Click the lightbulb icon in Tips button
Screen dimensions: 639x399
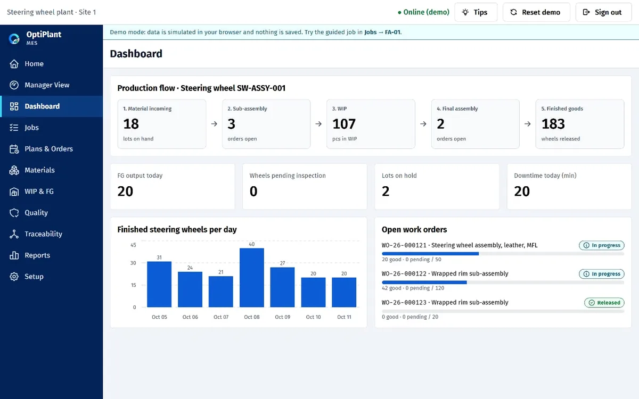465,12
